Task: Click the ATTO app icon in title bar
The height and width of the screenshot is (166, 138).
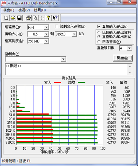Action: tap(3, 3)
